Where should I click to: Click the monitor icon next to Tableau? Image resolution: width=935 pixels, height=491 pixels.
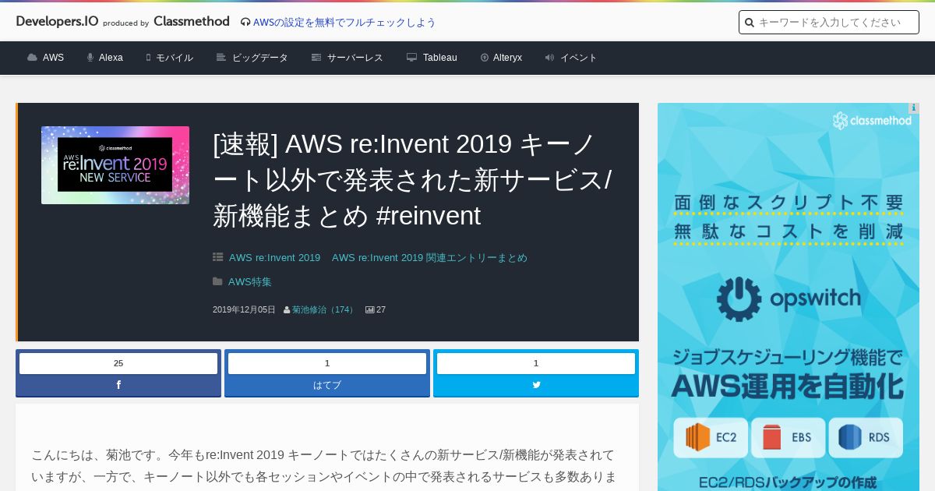(x=411, y=58)
